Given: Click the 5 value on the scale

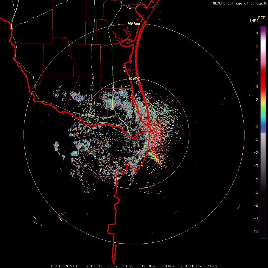Looking at the screenshot, I should (x=257, y=60).
